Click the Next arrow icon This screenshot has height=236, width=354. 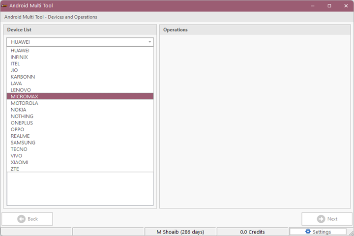pos(321,219)
